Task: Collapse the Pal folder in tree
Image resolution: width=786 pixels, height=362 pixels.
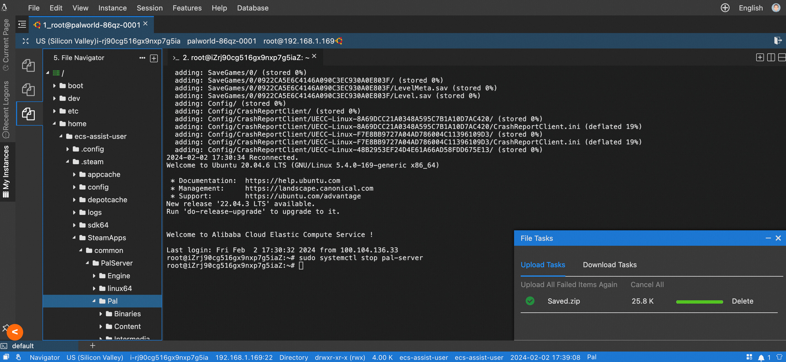Action: 94,301
